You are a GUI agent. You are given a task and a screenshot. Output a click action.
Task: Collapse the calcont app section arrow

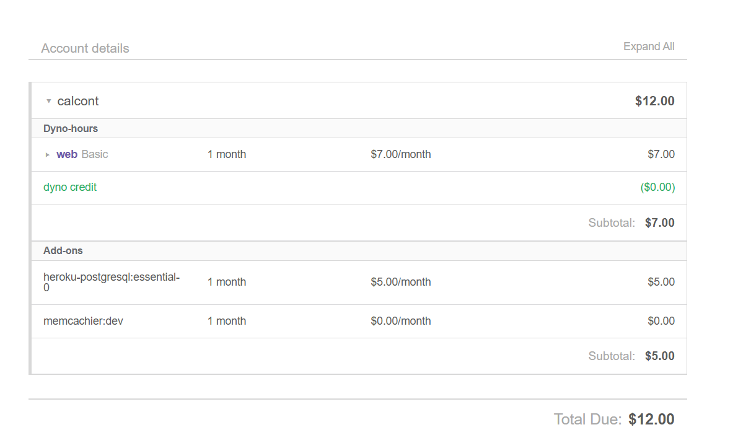click(x=48, y=101)
